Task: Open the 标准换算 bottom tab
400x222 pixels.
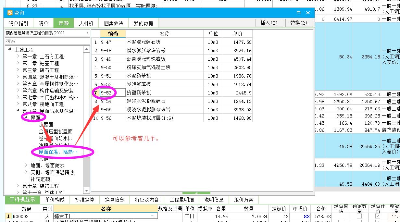Action: point(85,200)
